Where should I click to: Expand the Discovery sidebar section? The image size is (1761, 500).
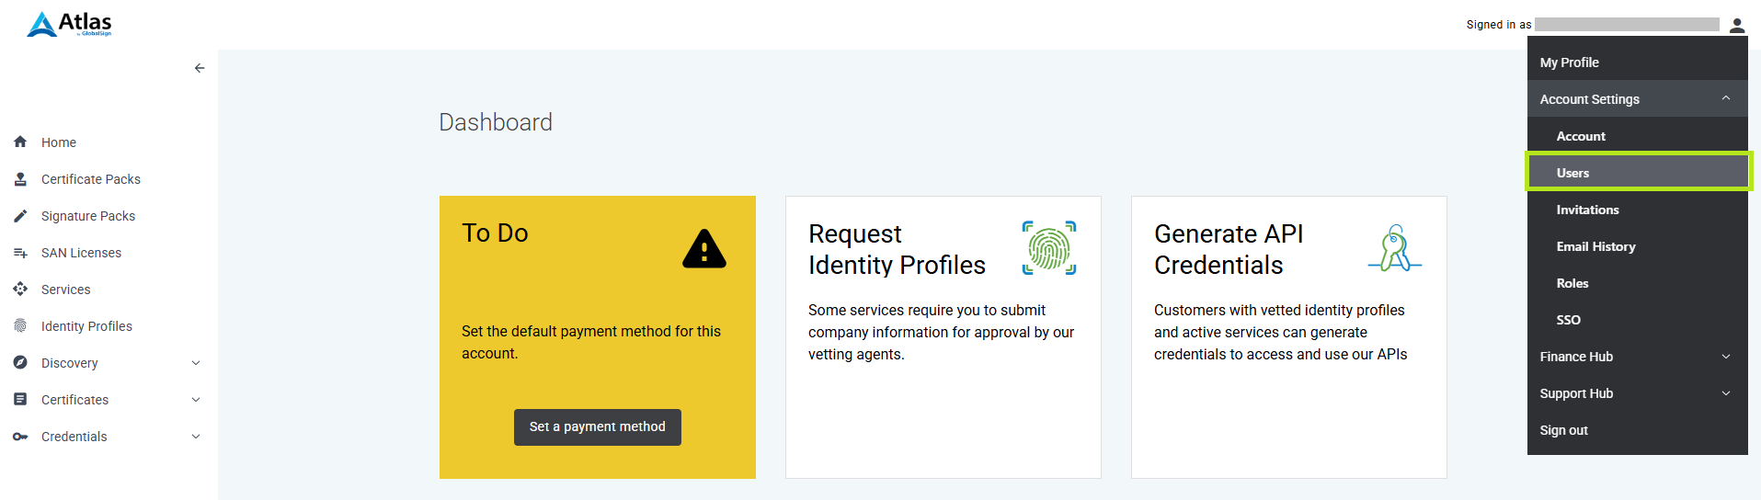click(x=196, y=363)
